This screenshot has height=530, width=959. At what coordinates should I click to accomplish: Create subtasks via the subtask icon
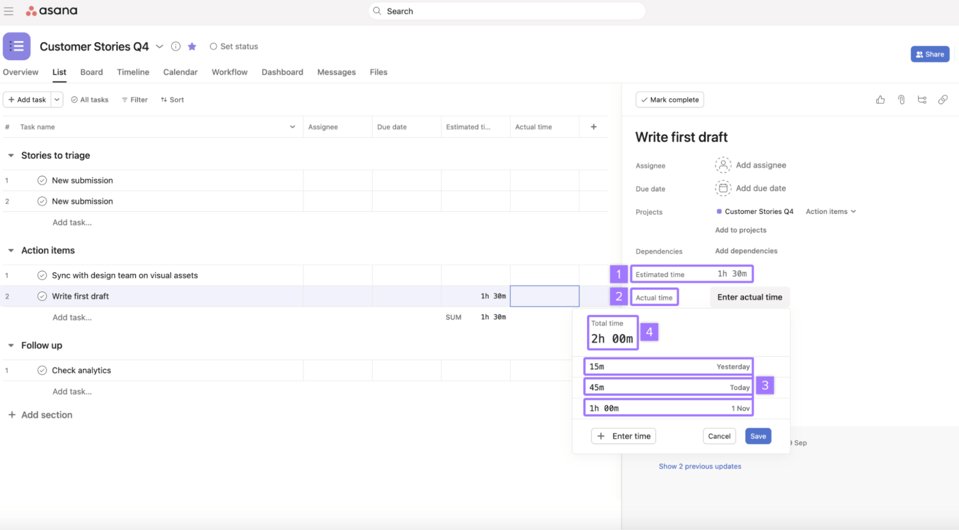(922, 99)
